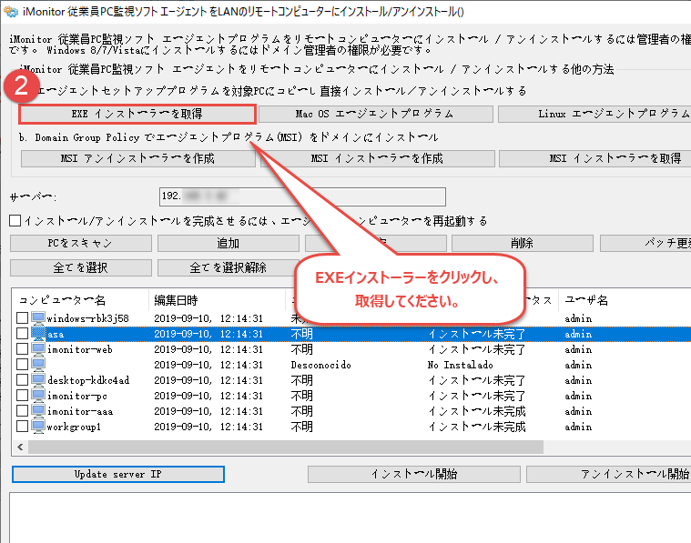691x543 pixels.
Task: Check the workgroup1 row checkbox
Action: [x=23, y=427]
